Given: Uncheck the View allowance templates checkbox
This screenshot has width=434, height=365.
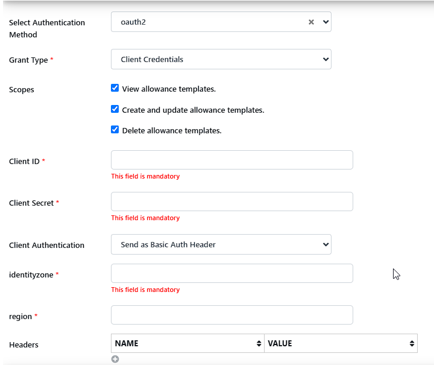Looking at the screenshot, I should [115, 88].
